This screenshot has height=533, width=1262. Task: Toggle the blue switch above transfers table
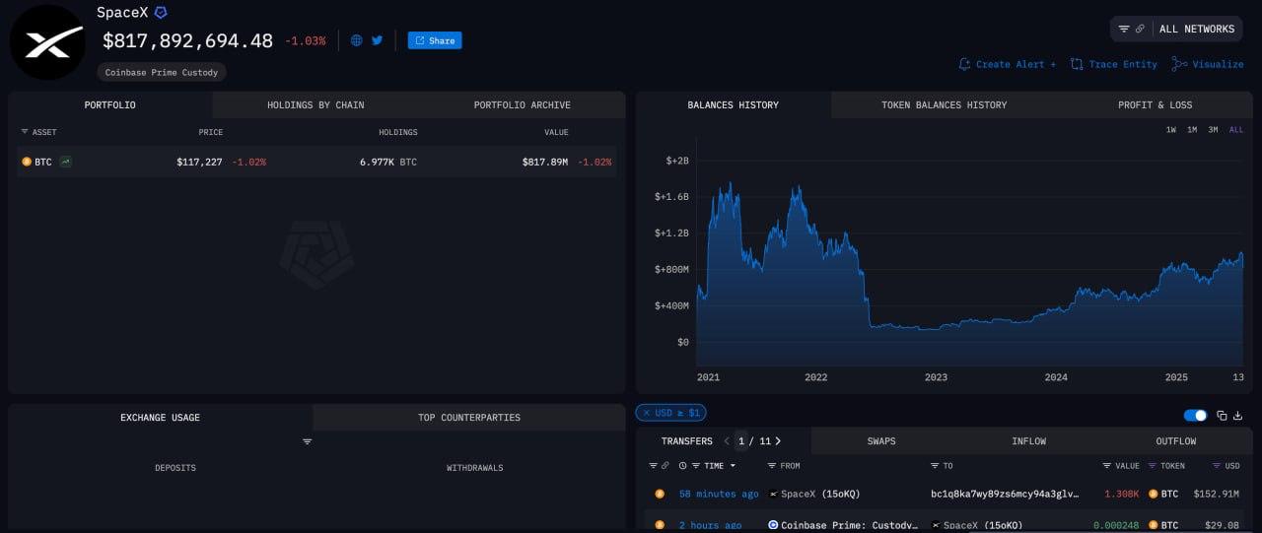(x=1195, y=416)
